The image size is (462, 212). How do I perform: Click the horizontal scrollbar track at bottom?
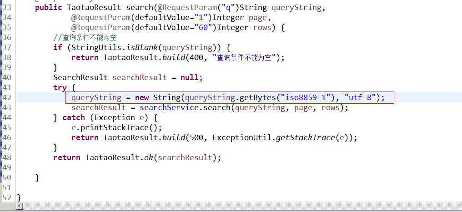(x=241, y=206)
